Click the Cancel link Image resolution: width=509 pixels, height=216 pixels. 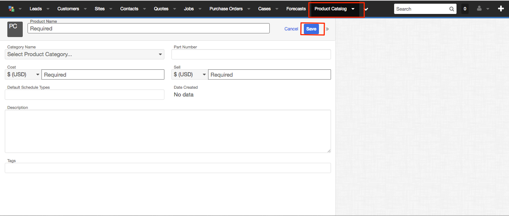coord(291,29)
